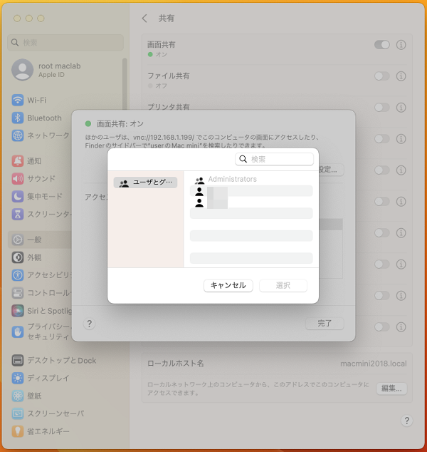Open the 外観 appearance icon
427x452 pixels.
(18, 257)
